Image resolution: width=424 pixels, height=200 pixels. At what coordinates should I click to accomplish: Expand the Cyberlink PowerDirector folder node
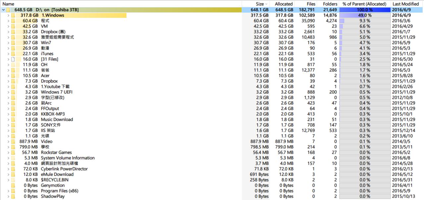tap(8, 169)
